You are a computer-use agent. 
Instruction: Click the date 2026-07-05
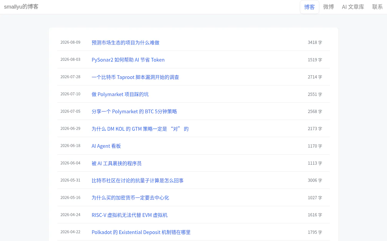[x=70, y=111]
